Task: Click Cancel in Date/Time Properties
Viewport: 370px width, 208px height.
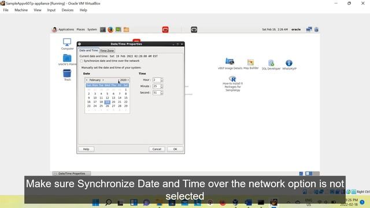Action: pyautogui.click(x=157, y=149)
